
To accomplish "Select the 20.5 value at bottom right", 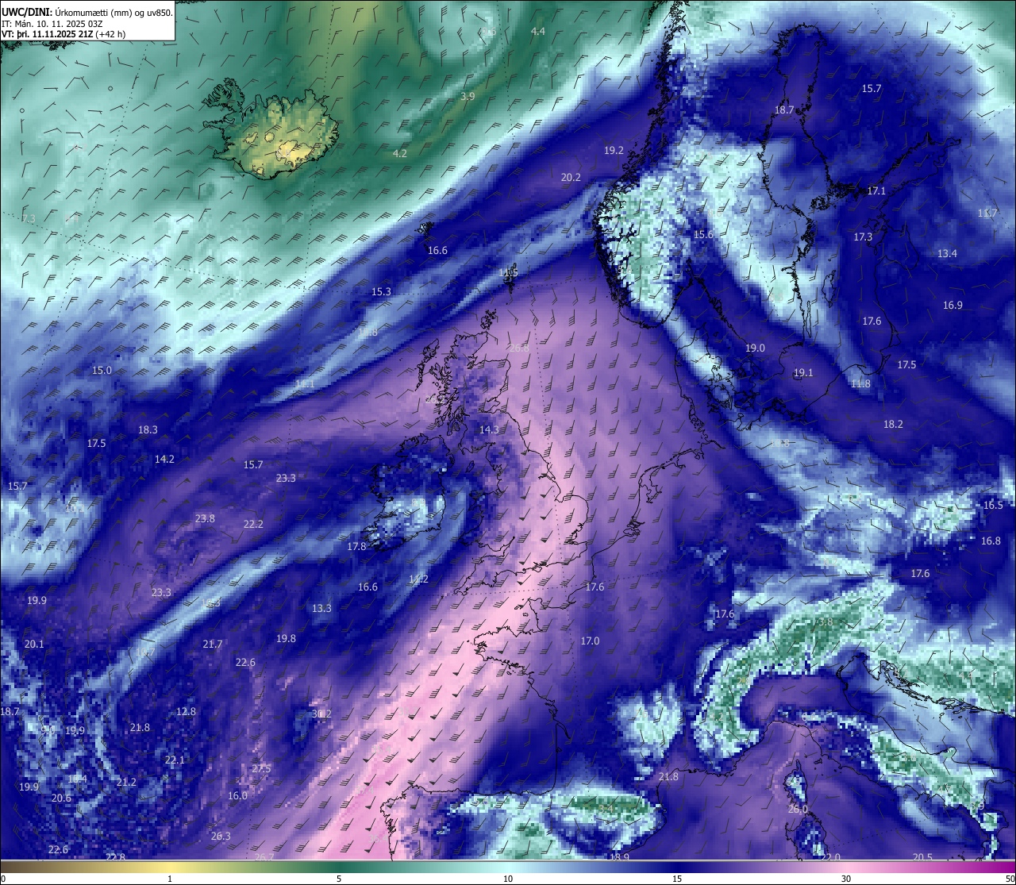I will tap(922, 856).
